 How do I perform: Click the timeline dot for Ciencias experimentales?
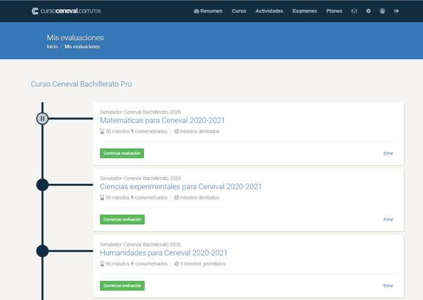42,185
